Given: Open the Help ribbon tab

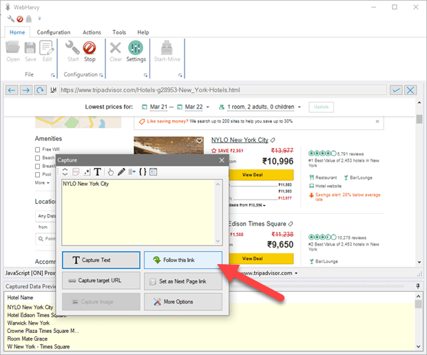Looking at the screenshot, I should pos(143,32).
